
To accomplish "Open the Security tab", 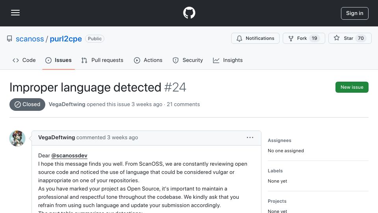I will [188, 60].
